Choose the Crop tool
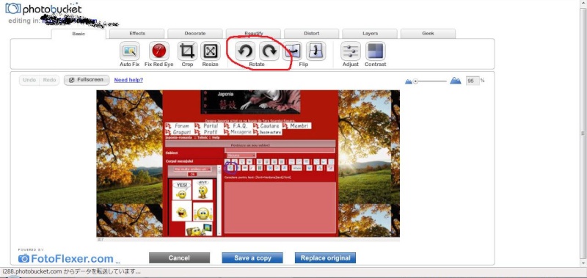Screen dimensions: 587x278 coord(187,51)
